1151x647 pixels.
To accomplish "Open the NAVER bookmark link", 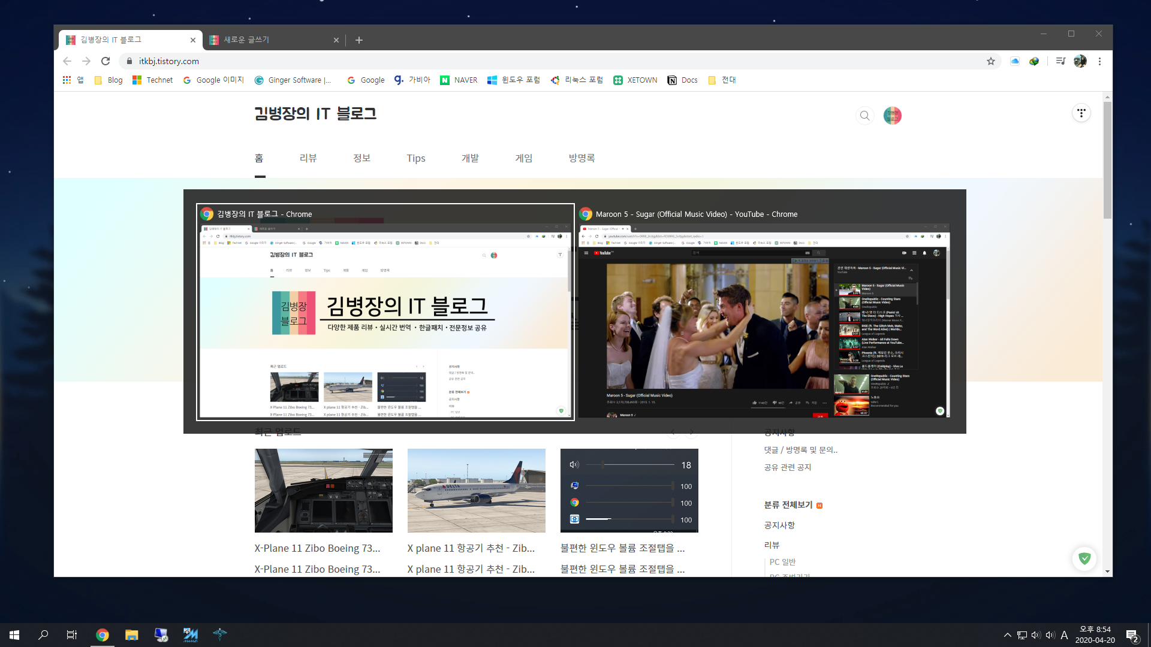I will coord(459,80).
